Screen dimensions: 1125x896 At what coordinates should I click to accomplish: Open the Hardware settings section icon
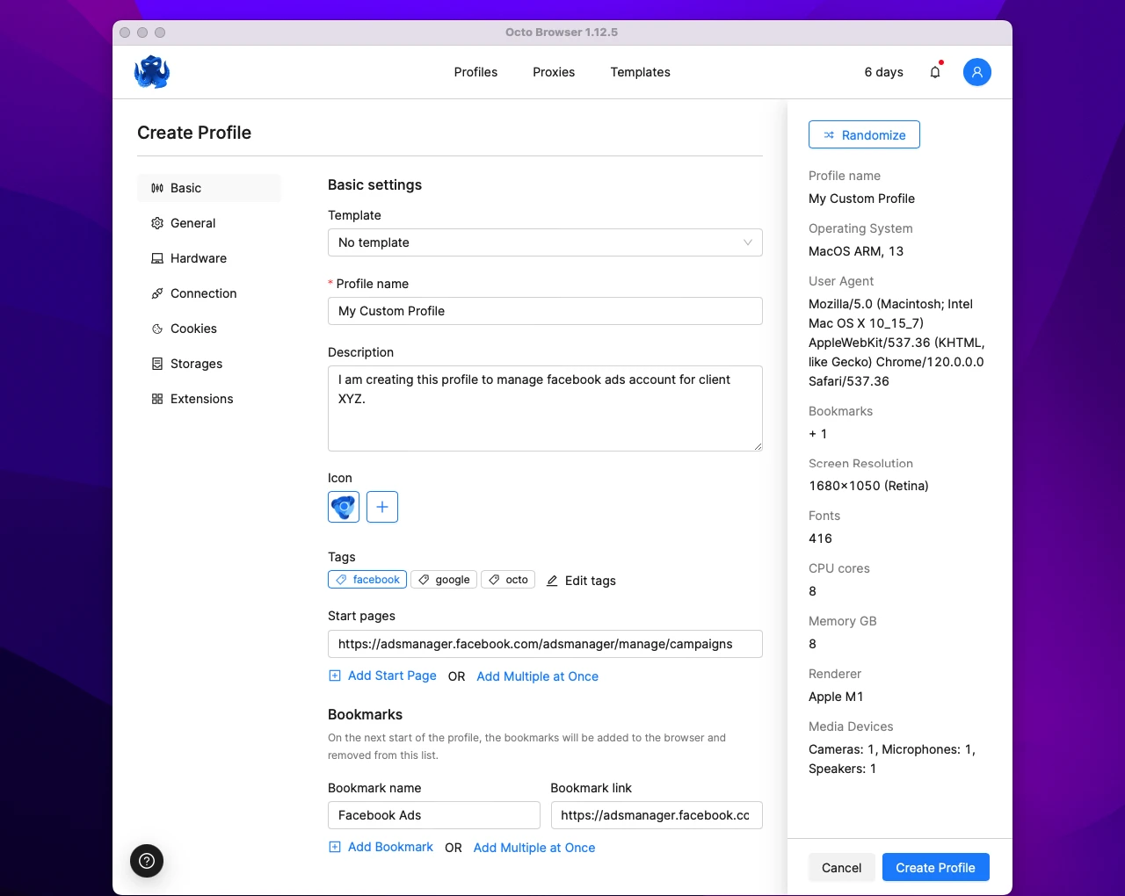coord(156,258)
